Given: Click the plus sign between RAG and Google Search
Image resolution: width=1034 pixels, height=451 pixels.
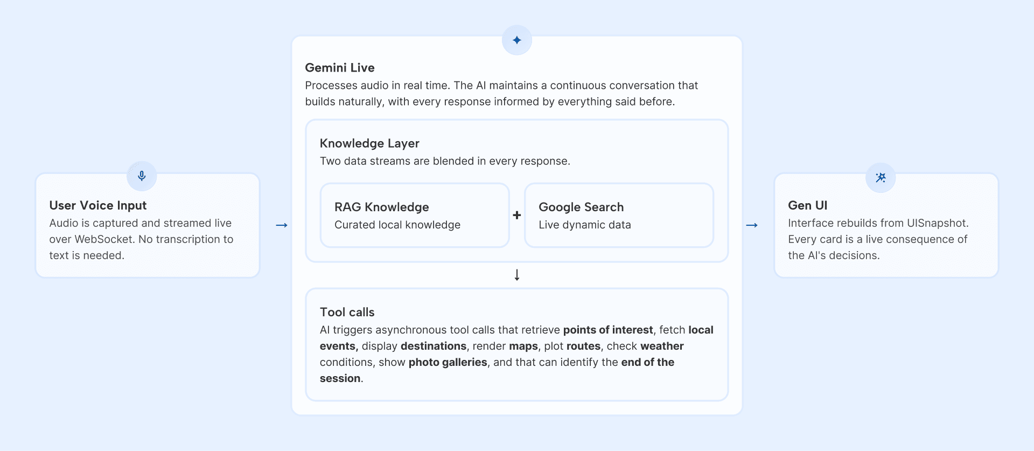Looking at the screenshot, I should coord(517,216).
